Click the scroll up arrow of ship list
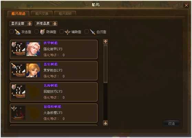This screenshot has width=192, height=138. point(105,42)
